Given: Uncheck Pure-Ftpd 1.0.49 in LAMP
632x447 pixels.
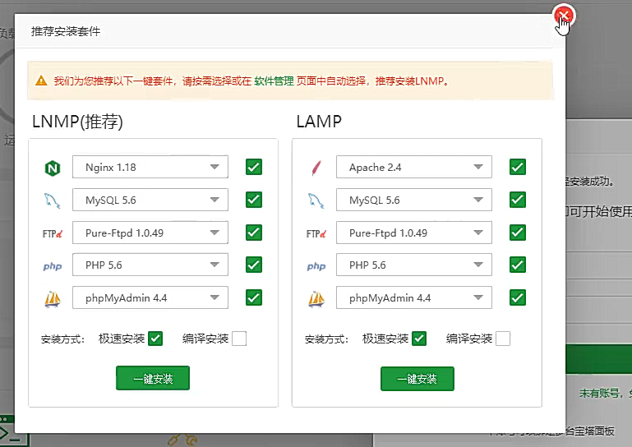Looking at the screenshot, I should point(518,233).
